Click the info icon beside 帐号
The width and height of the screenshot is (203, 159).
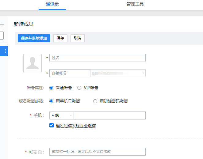pyautogui.click(x=40, y=152)
